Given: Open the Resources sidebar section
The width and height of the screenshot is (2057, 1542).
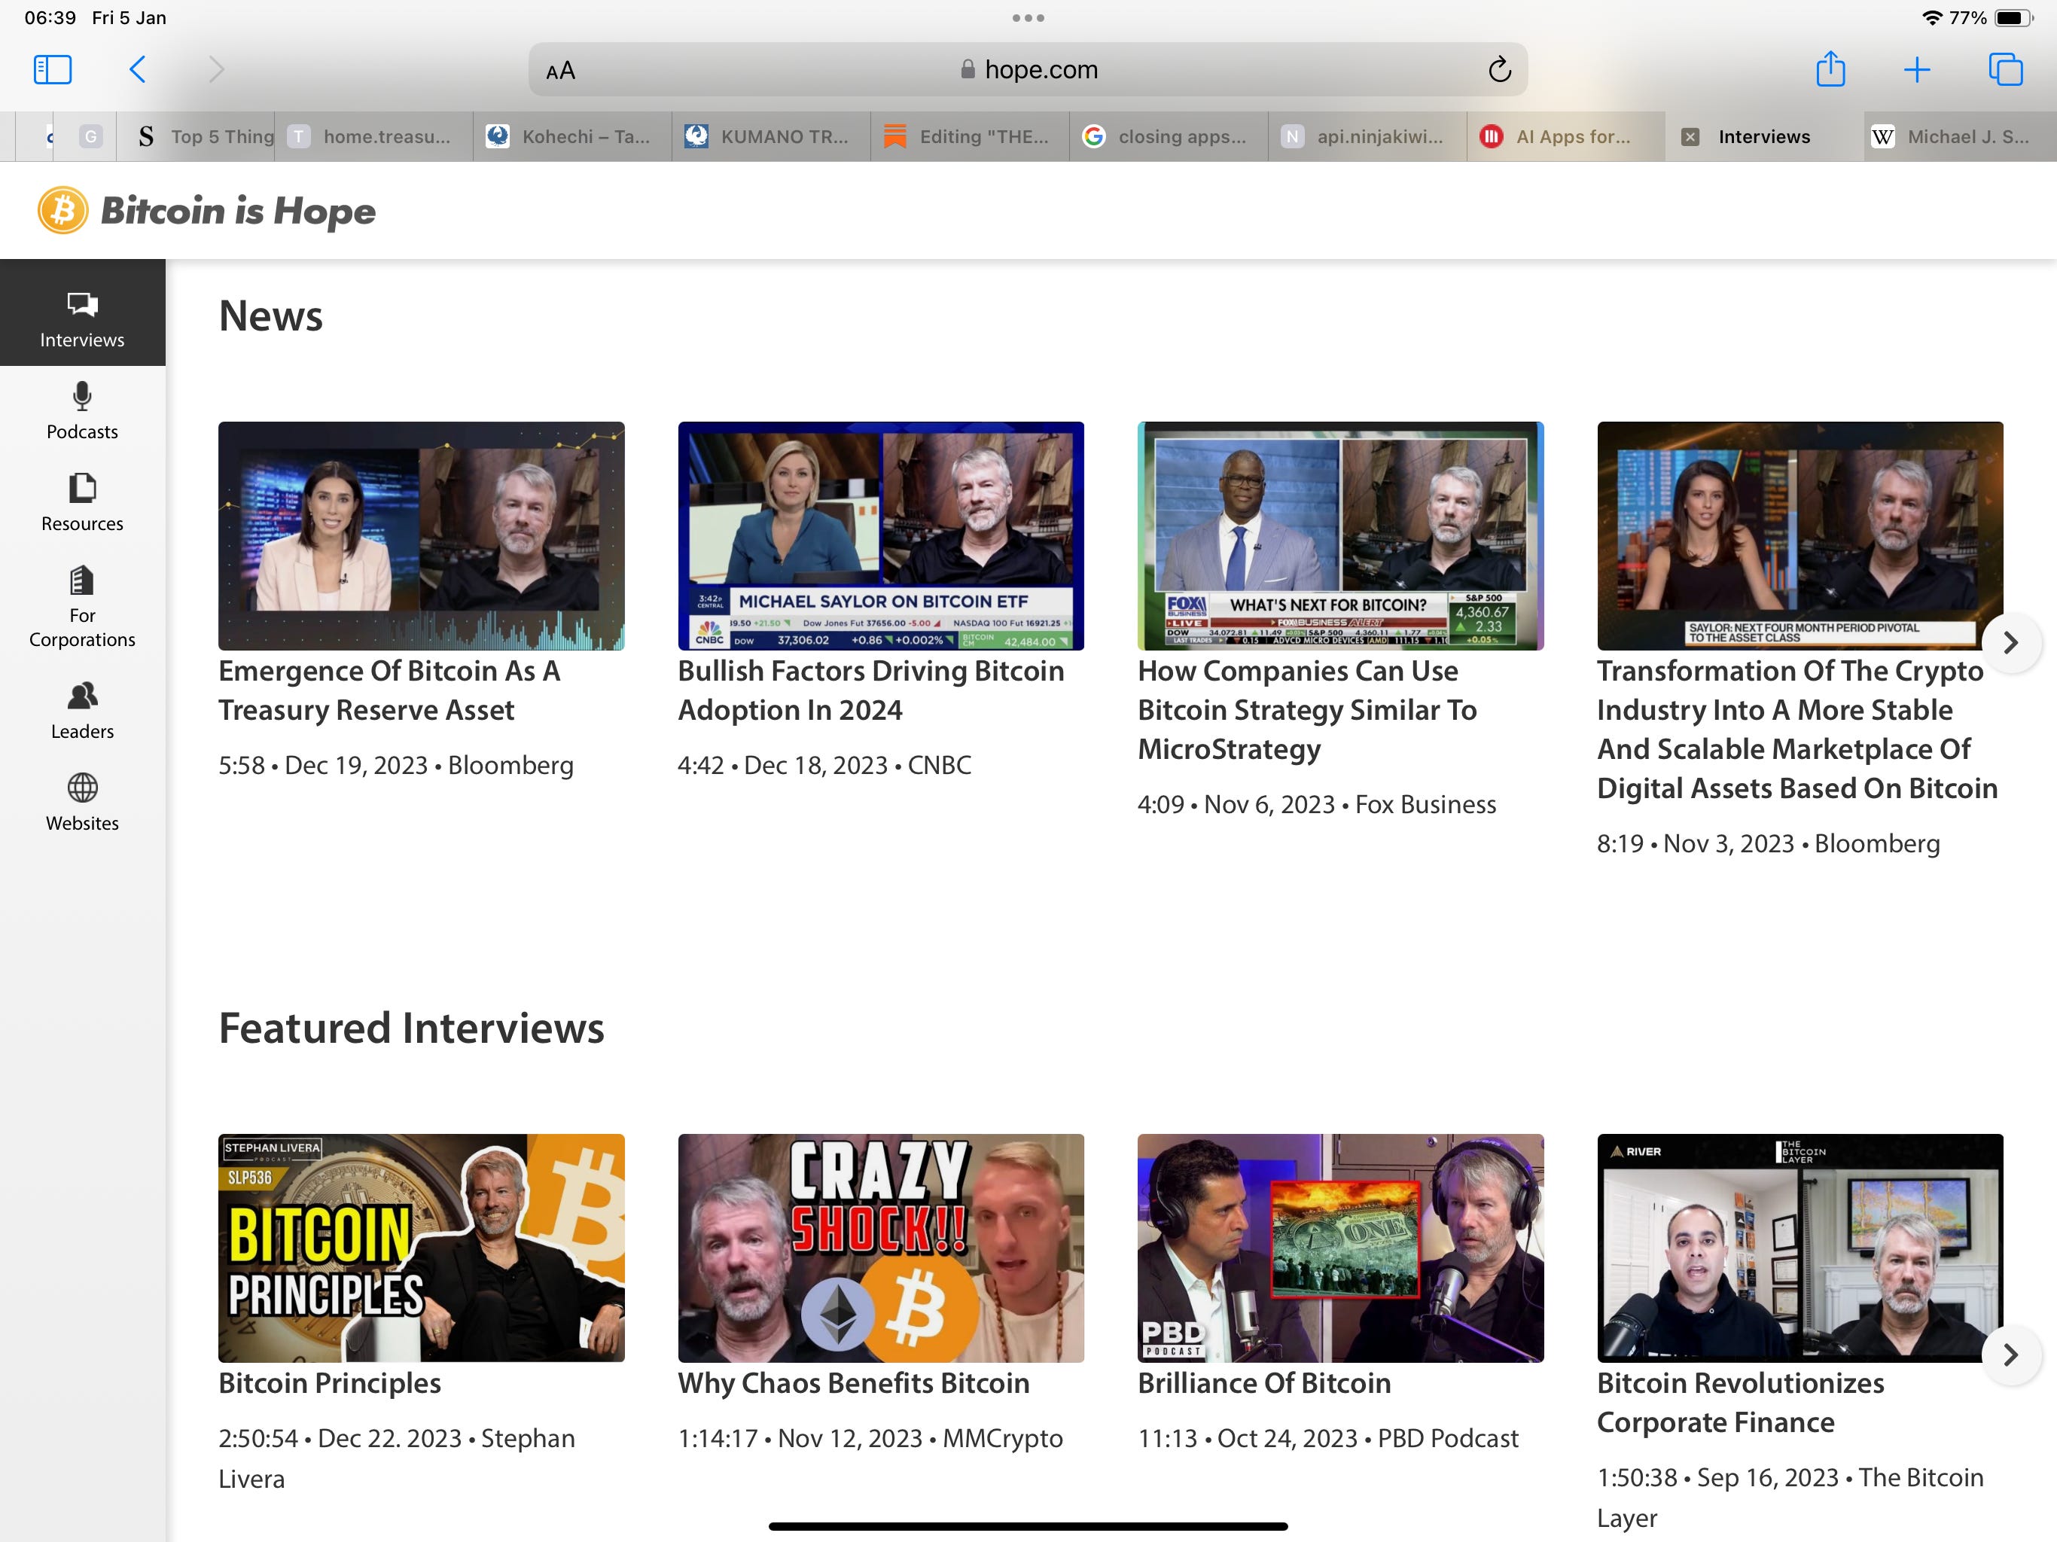Looking at the screenshot, I should tap(82, 503).
